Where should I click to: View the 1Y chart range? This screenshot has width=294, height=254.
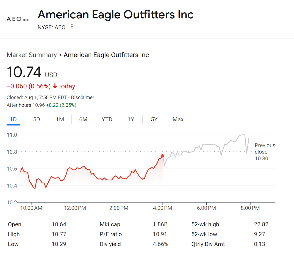click(131, 119)
